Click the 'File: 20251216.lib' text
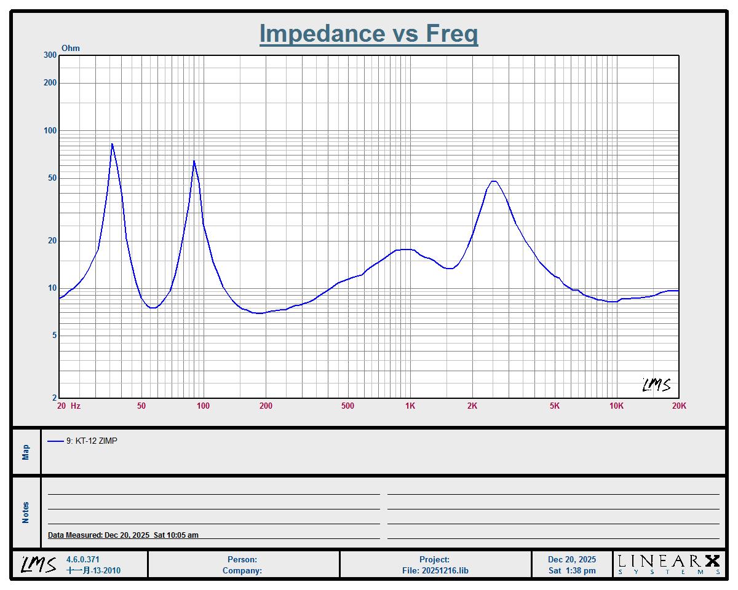This screenshot has width=738, height=590. (x=435, y=570)
